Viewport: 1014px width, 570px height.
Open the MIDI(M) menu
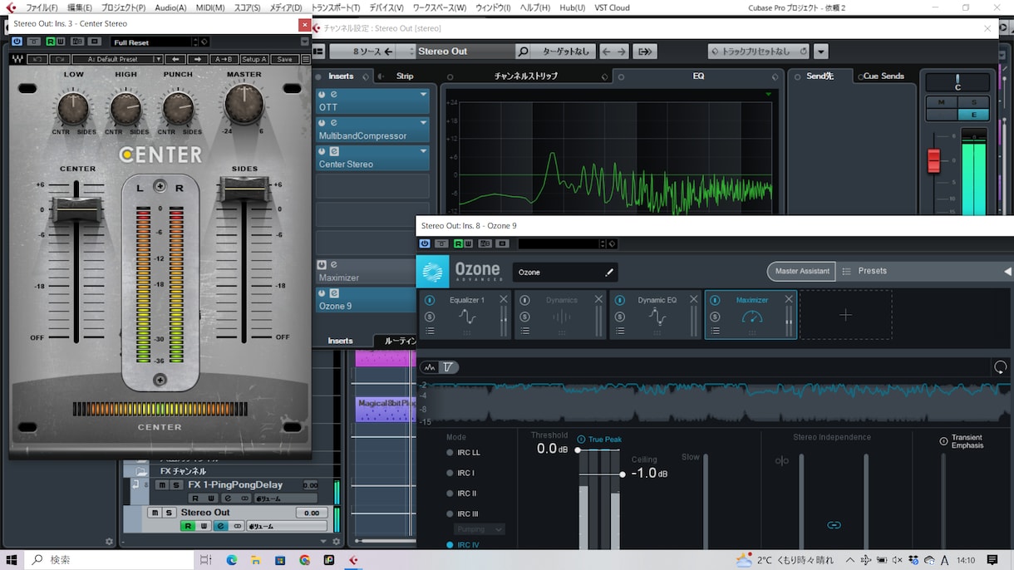click(208, 7)
